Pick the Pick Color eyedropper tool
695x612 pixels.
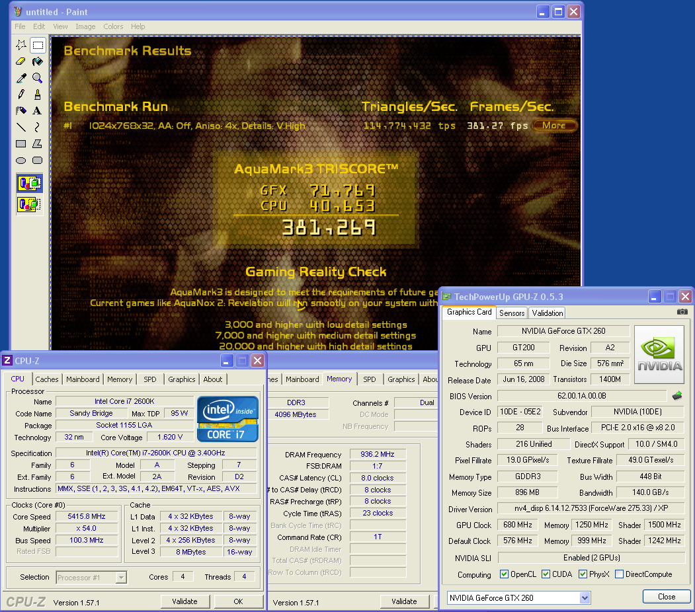[21, 78]
